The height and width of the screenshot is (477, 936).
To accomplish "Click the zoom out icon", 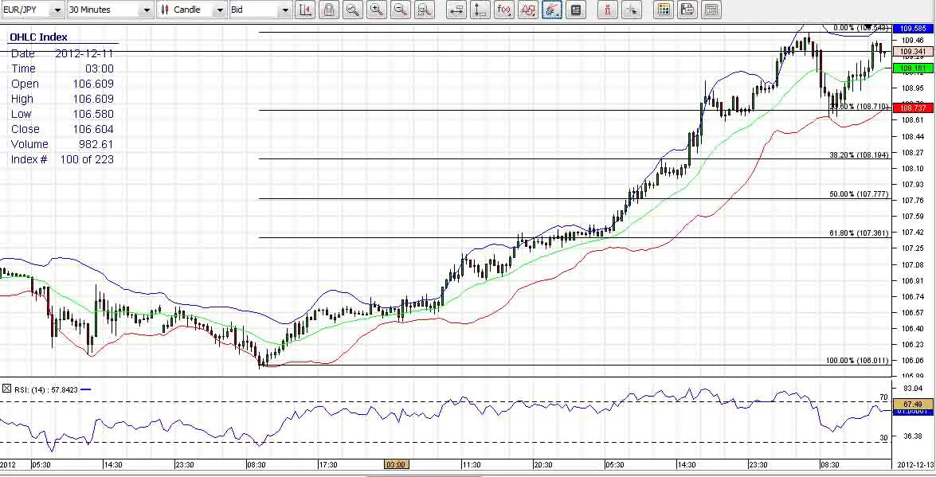I will pos(401,10).
